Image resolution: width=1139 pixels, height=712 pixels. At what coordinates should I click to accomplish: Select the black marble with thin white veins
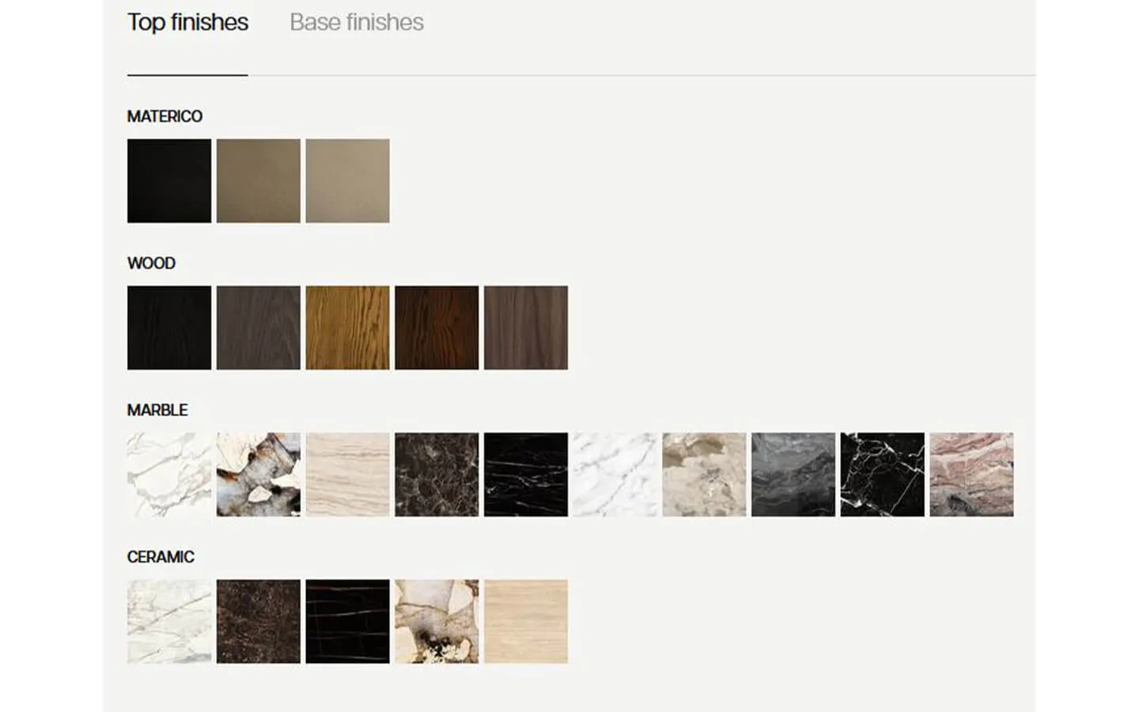coord(526,475)
